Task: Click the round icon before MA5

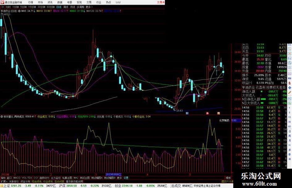Action: [19, 11]
